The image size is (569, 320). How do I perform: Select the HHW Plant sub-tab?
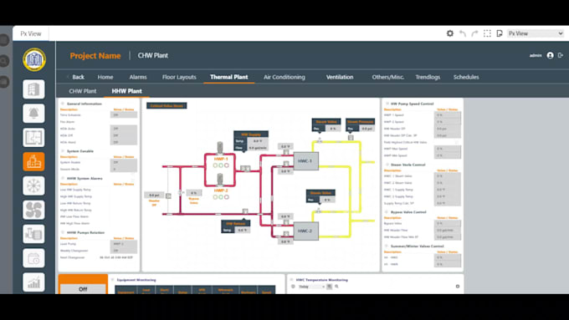(126, 91)
